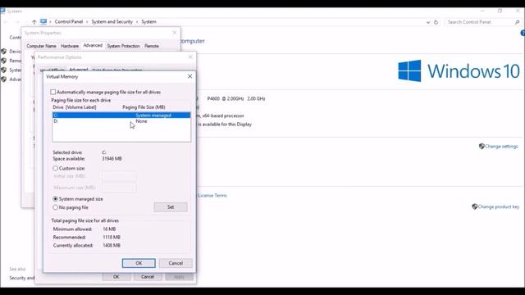This screenshot has width=525, height=295.
Task: Click the Remote settings shield icon
Action: [3, 61]
